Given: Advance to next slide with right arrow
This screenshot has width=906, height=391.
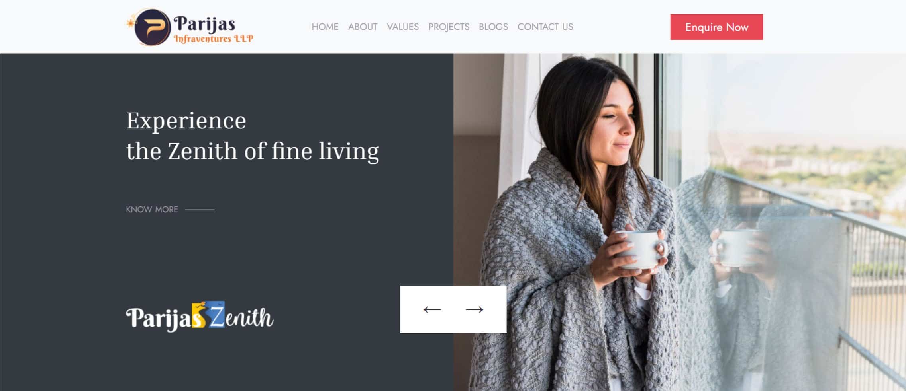Looking at the screenshot, I should [x=475, y=309].
